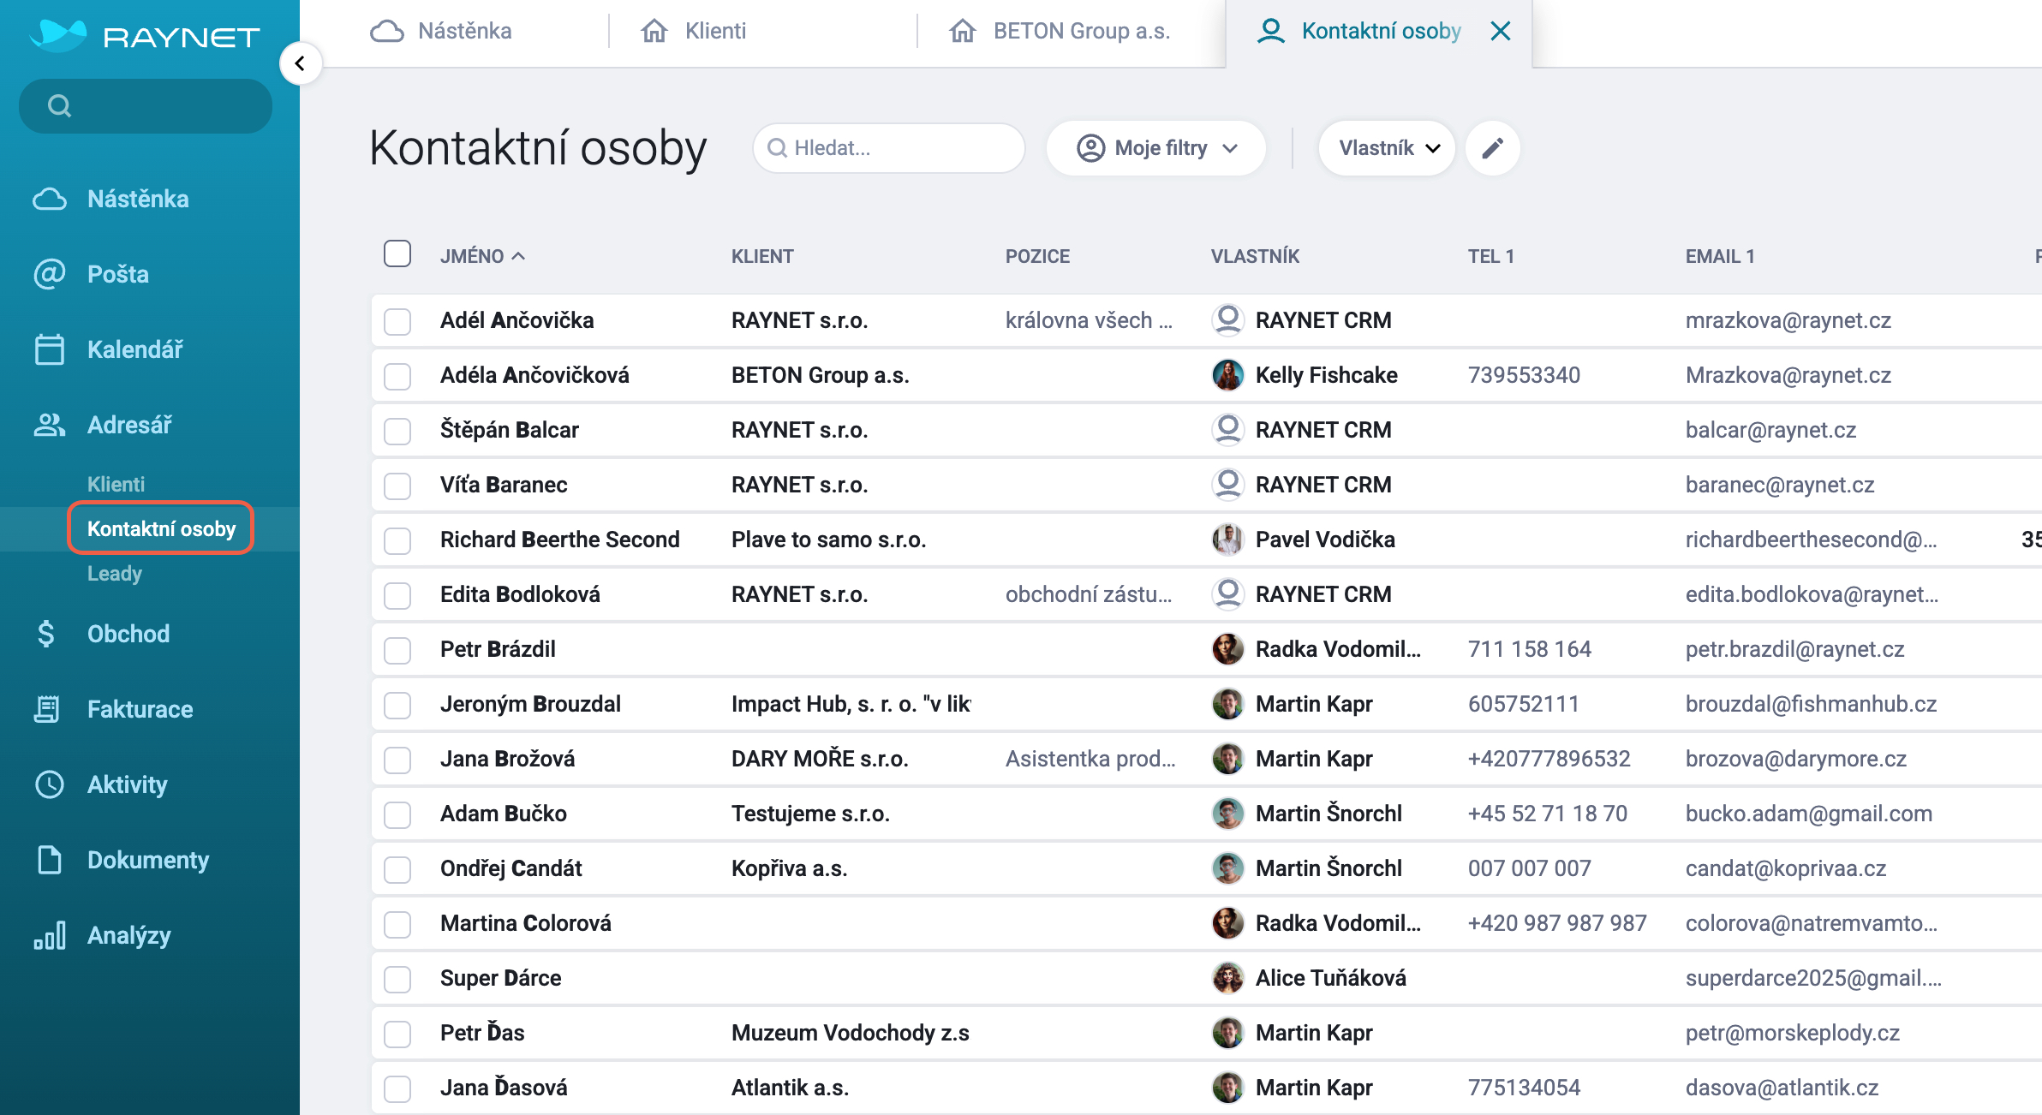Click Alice Tuňáková owner avatar

tap(1227, 978)
